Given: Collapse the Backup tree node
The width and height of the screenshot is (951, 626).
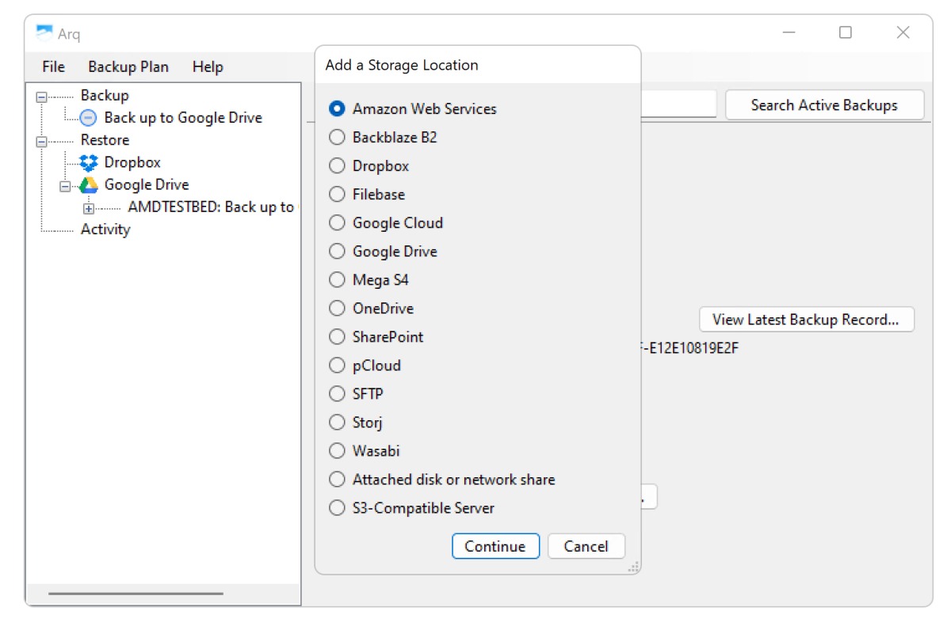Looking at the screenshot, I should [x=42, y=97].
